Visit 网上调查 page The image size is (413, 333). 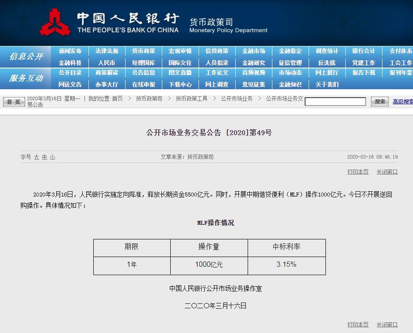217,84
